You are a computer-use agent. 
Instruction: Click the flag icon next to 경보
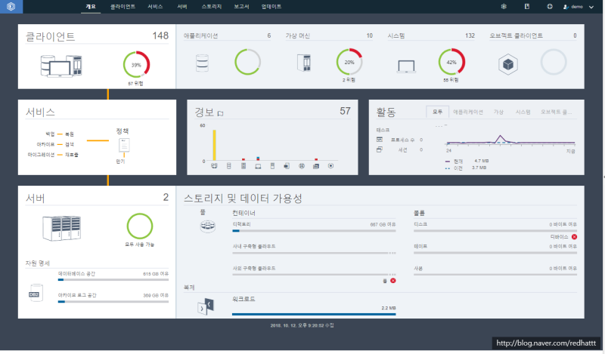pyautogui.click(x=220, y=113)
